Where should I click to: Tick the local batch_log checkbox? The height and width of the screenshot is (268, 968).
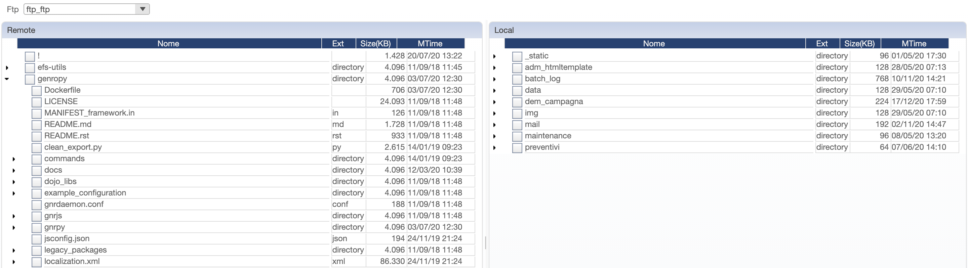(517, 79)
